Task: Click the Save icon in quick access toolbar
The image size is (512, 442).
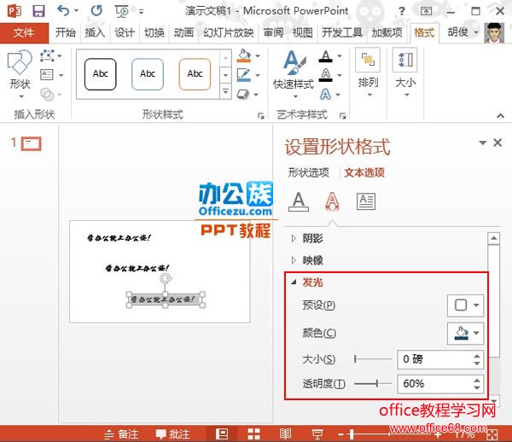Action: [38, 11]
